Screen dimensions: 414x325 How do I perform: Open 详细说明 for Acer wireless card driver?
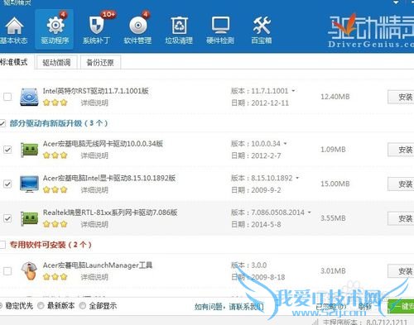[x=94, y=155]
